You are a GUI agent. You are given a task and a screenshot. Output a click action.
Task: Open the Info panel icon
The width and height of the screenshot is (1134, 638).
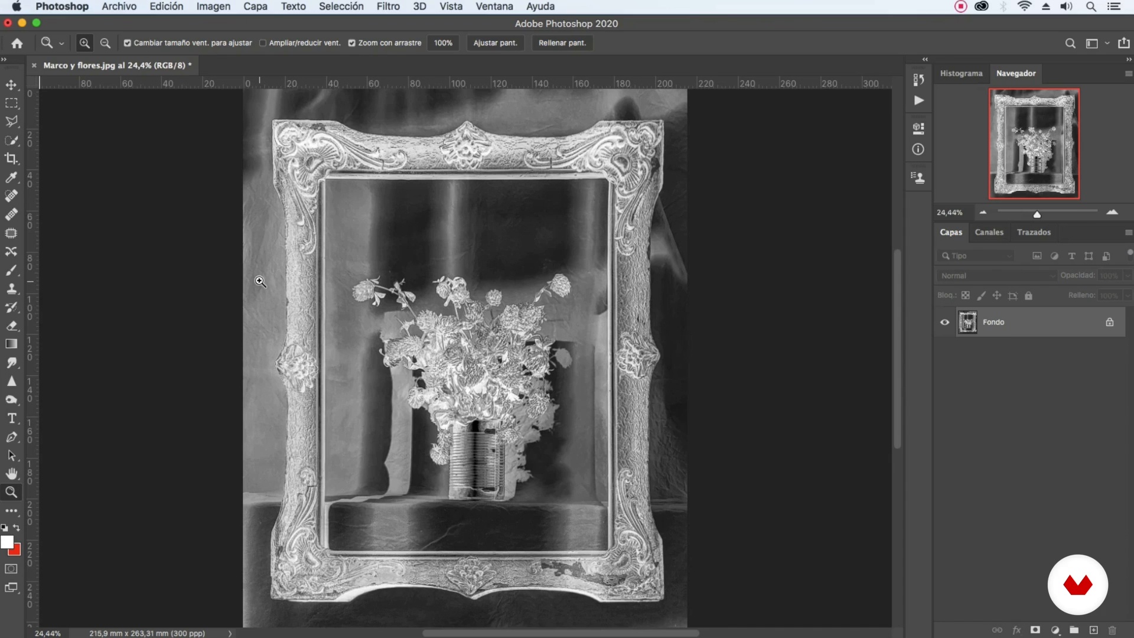[918, 149]
